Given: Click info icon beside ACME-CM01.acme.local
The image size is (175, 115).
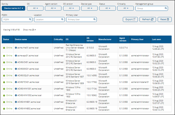Looking at the screenshot, I should pos(16,62).
